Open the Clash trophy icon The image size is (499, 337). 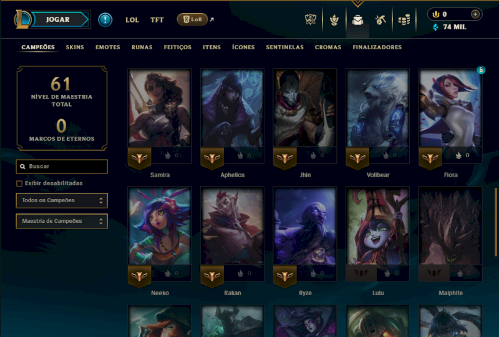tap(310, 20)
